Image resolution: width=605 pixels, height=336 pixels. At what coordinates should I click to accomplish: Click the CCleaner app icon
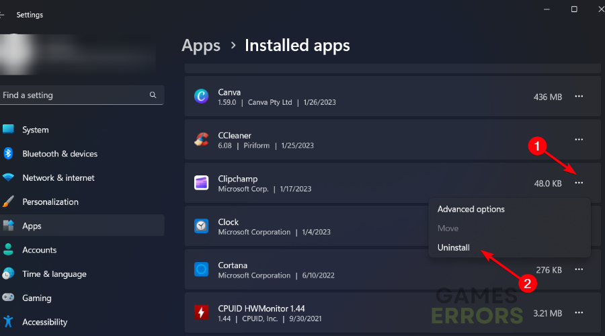pos(201,139)
